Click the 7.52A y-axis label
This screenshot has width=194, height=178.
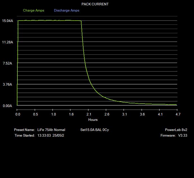point(7,63)
